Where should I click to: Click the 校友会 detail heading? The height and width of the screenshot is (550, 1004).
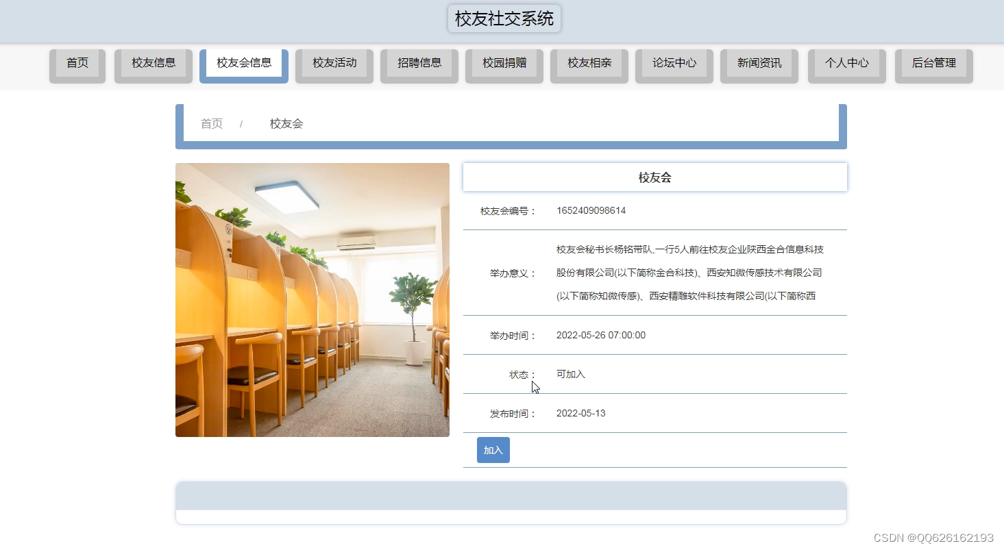pyautogui.click(x=655, y=177)
